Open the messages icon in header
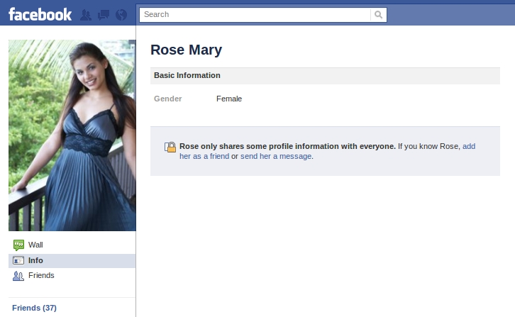 tap(104, 15)
